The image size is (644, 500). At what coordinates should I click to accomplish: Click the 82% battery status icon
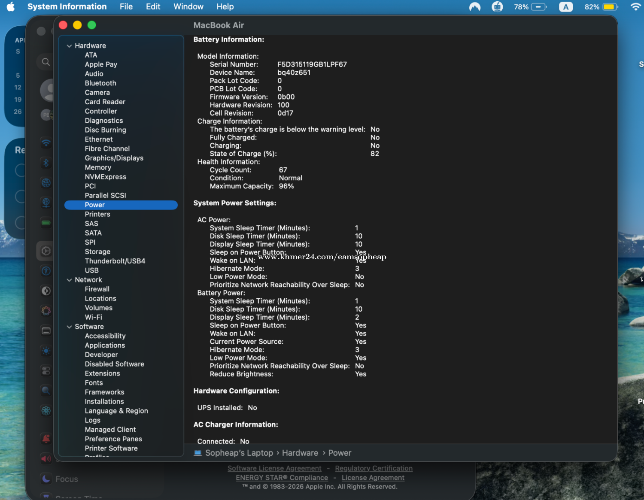tap(601, 7)
